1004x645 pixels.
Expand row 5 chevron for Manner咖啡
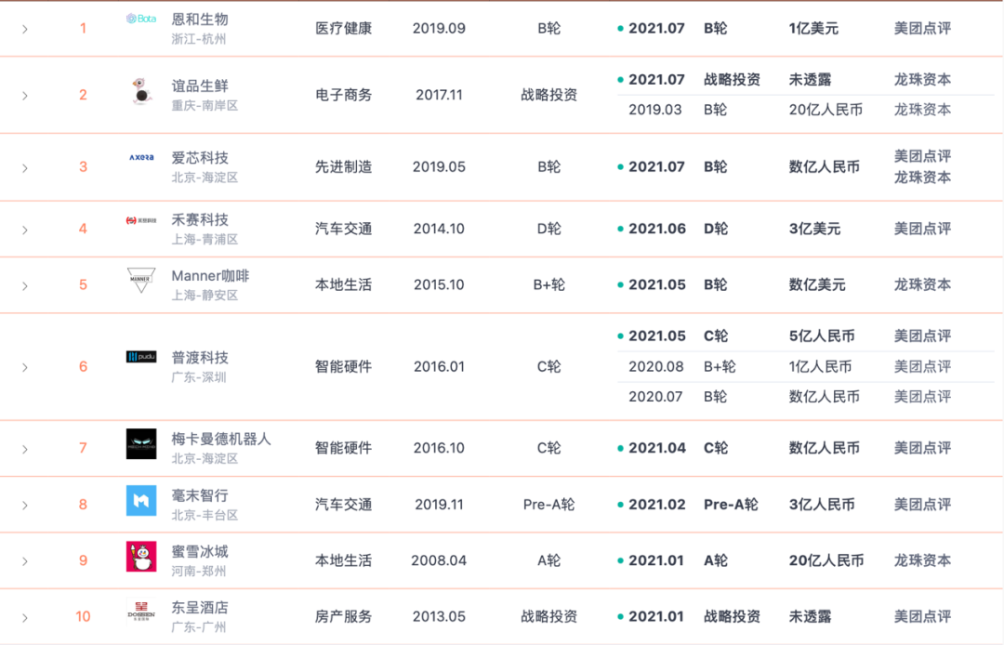point(25,285)
